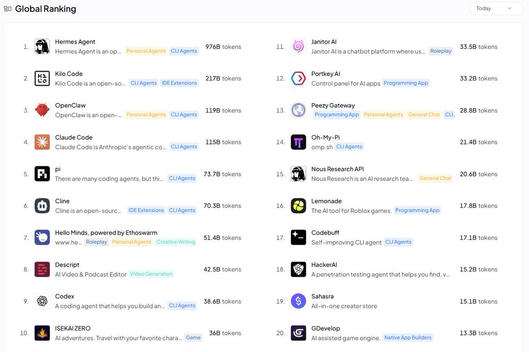
Task: Open the Portkey AI app icon
Action: (x=298, y=78)
